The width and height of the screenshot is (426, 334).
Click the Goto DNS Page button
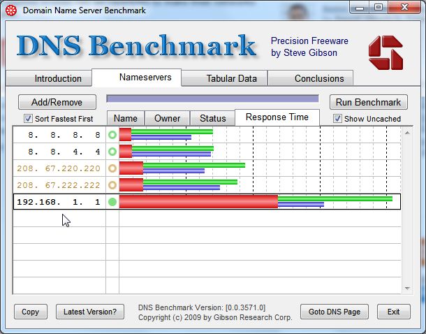tap(335, 312)
